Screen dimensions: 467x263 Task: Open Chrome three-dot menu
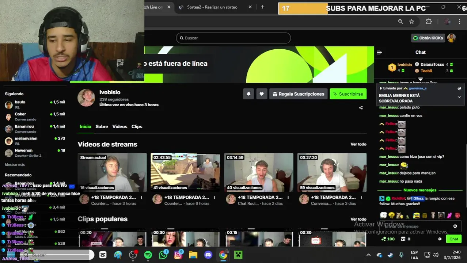[460, 22]
